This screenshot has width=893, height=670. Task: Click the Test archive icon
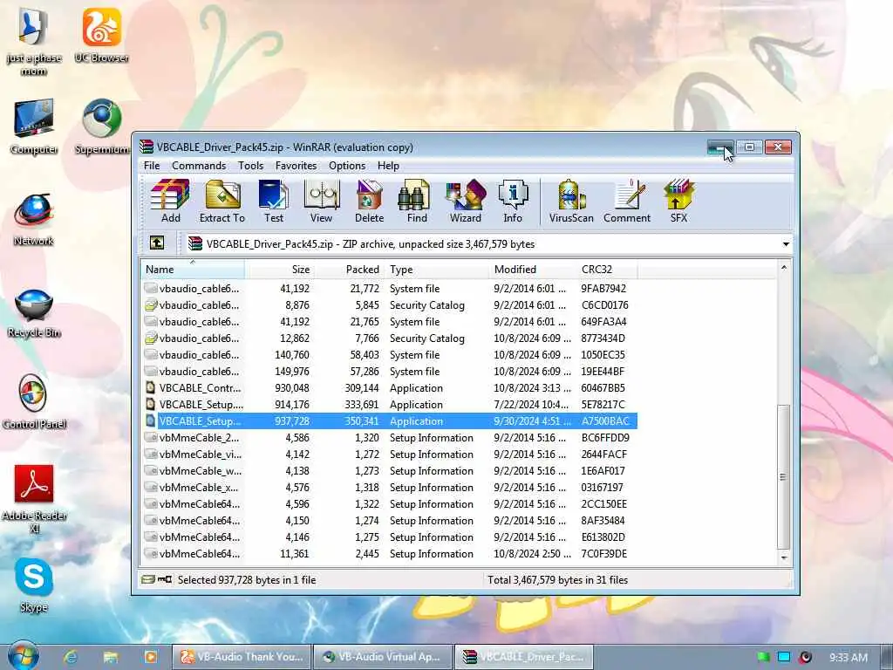(273, 202)
